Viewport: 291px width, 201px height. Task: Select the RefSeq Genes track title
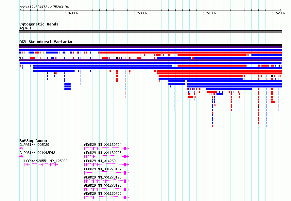pyautogui.click(x=33, y=141)
